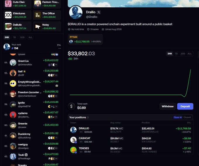Click '+$16,410.02' PnL for Grant Liu
The image size is (199, 166).
pyautogui.click(x=51, y=60)
